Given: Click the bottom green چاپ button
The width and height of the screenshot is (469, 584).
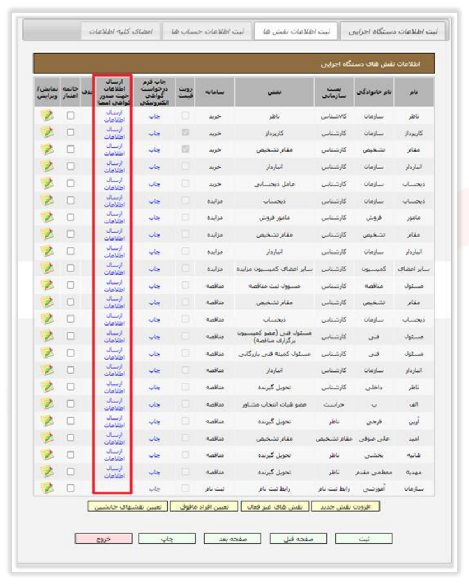Looking at the screenshot, I should pyautogui.click(x=167, y=539).
